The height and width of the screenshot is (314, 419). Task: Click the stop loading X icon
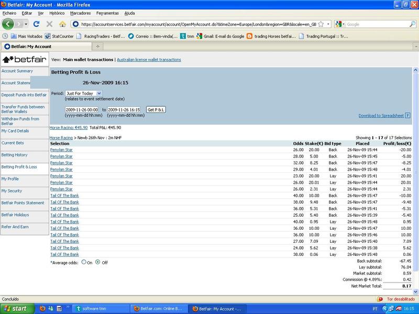tap(49, 24)
